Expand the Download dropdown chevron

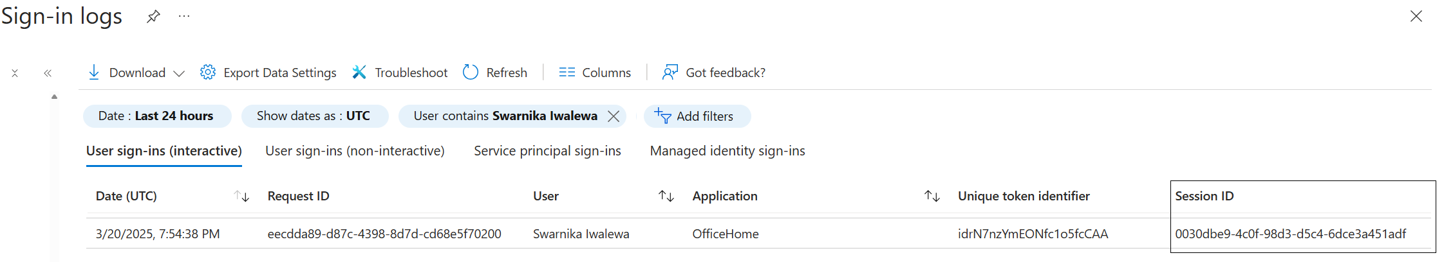(180, 73)
